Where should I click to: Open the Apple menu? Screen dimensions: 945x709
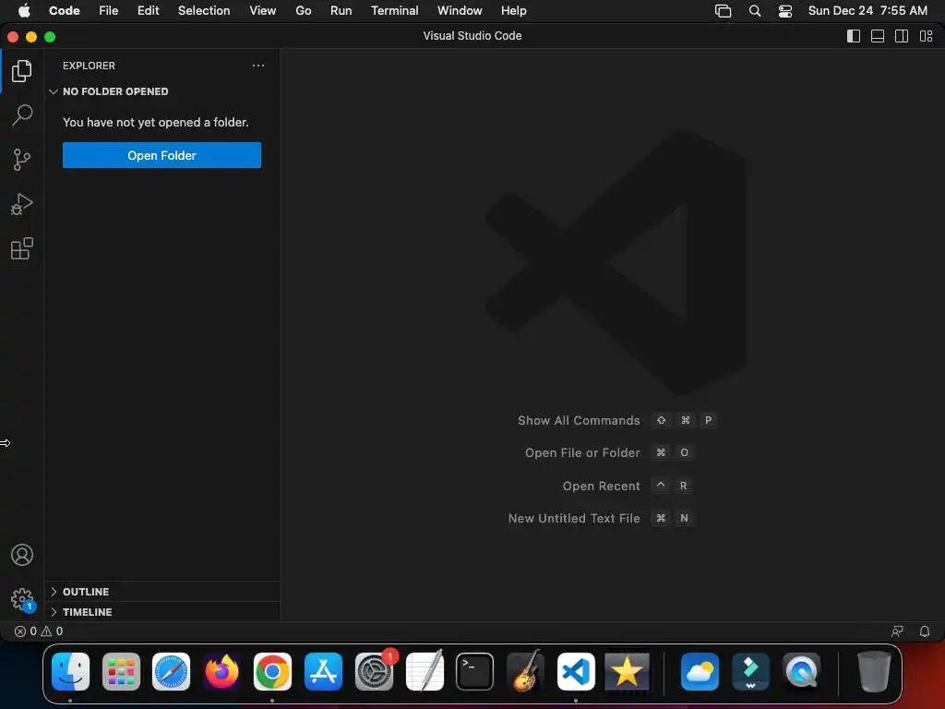(x=24, y=10)
